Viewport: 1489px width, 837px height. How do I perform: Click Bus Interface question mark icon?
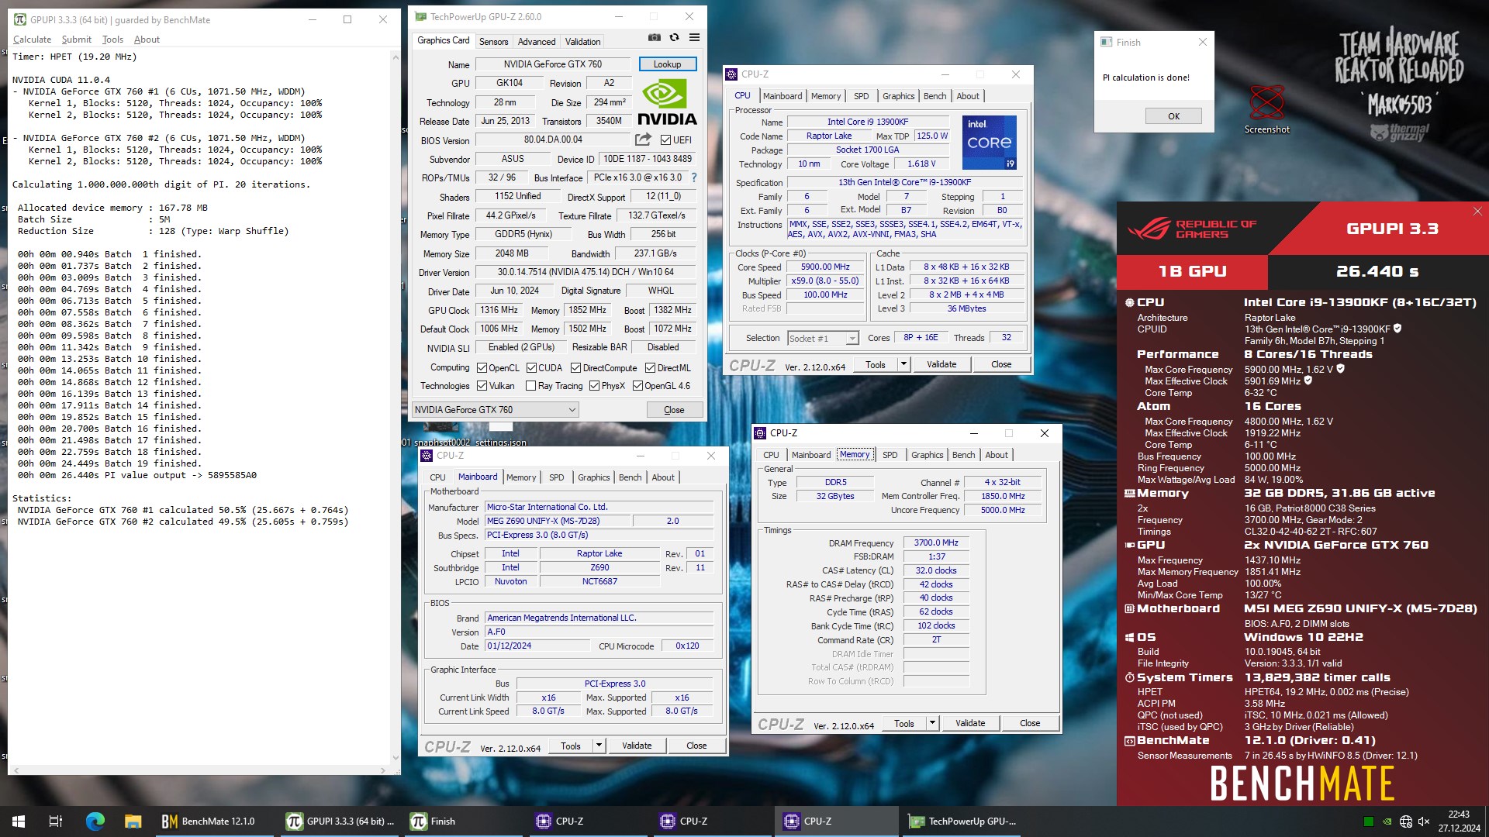[x=694, y=177]
